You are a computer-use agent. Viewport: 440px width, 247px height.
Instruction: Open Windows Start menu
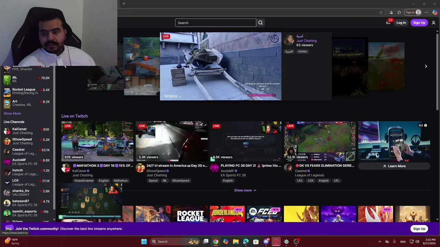[x=144, y=242]
